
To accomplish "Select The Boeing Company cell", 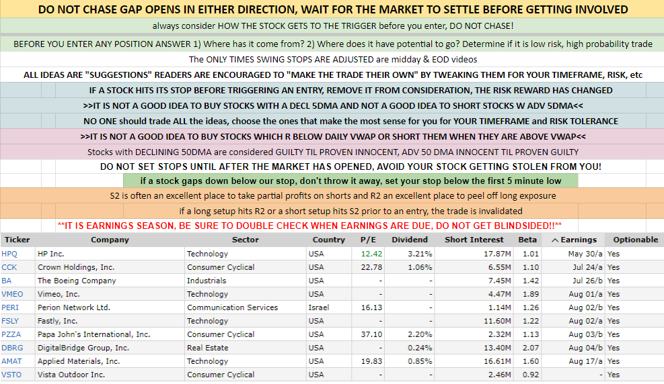I will pos(110,281).
